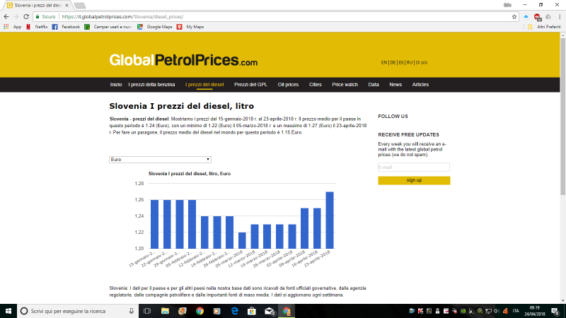This screenshot has height=318, width=566.
Task: Open Microsoft Edge from the taskbar
Action: click(235, 311)
